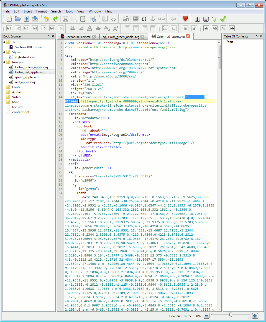Viewport: 266px width, 322px height.
Task: Close the Color_red_apple.svg tab
Action: tap(188, 37)
